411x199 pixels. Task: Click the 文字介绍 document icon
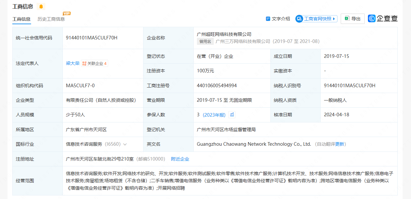click(x=268, y=19)
